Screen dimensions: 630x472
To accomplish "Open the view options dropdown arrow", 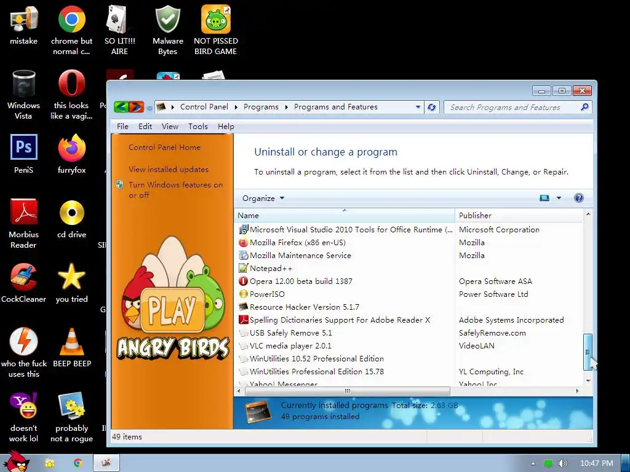I will [559, 198].
